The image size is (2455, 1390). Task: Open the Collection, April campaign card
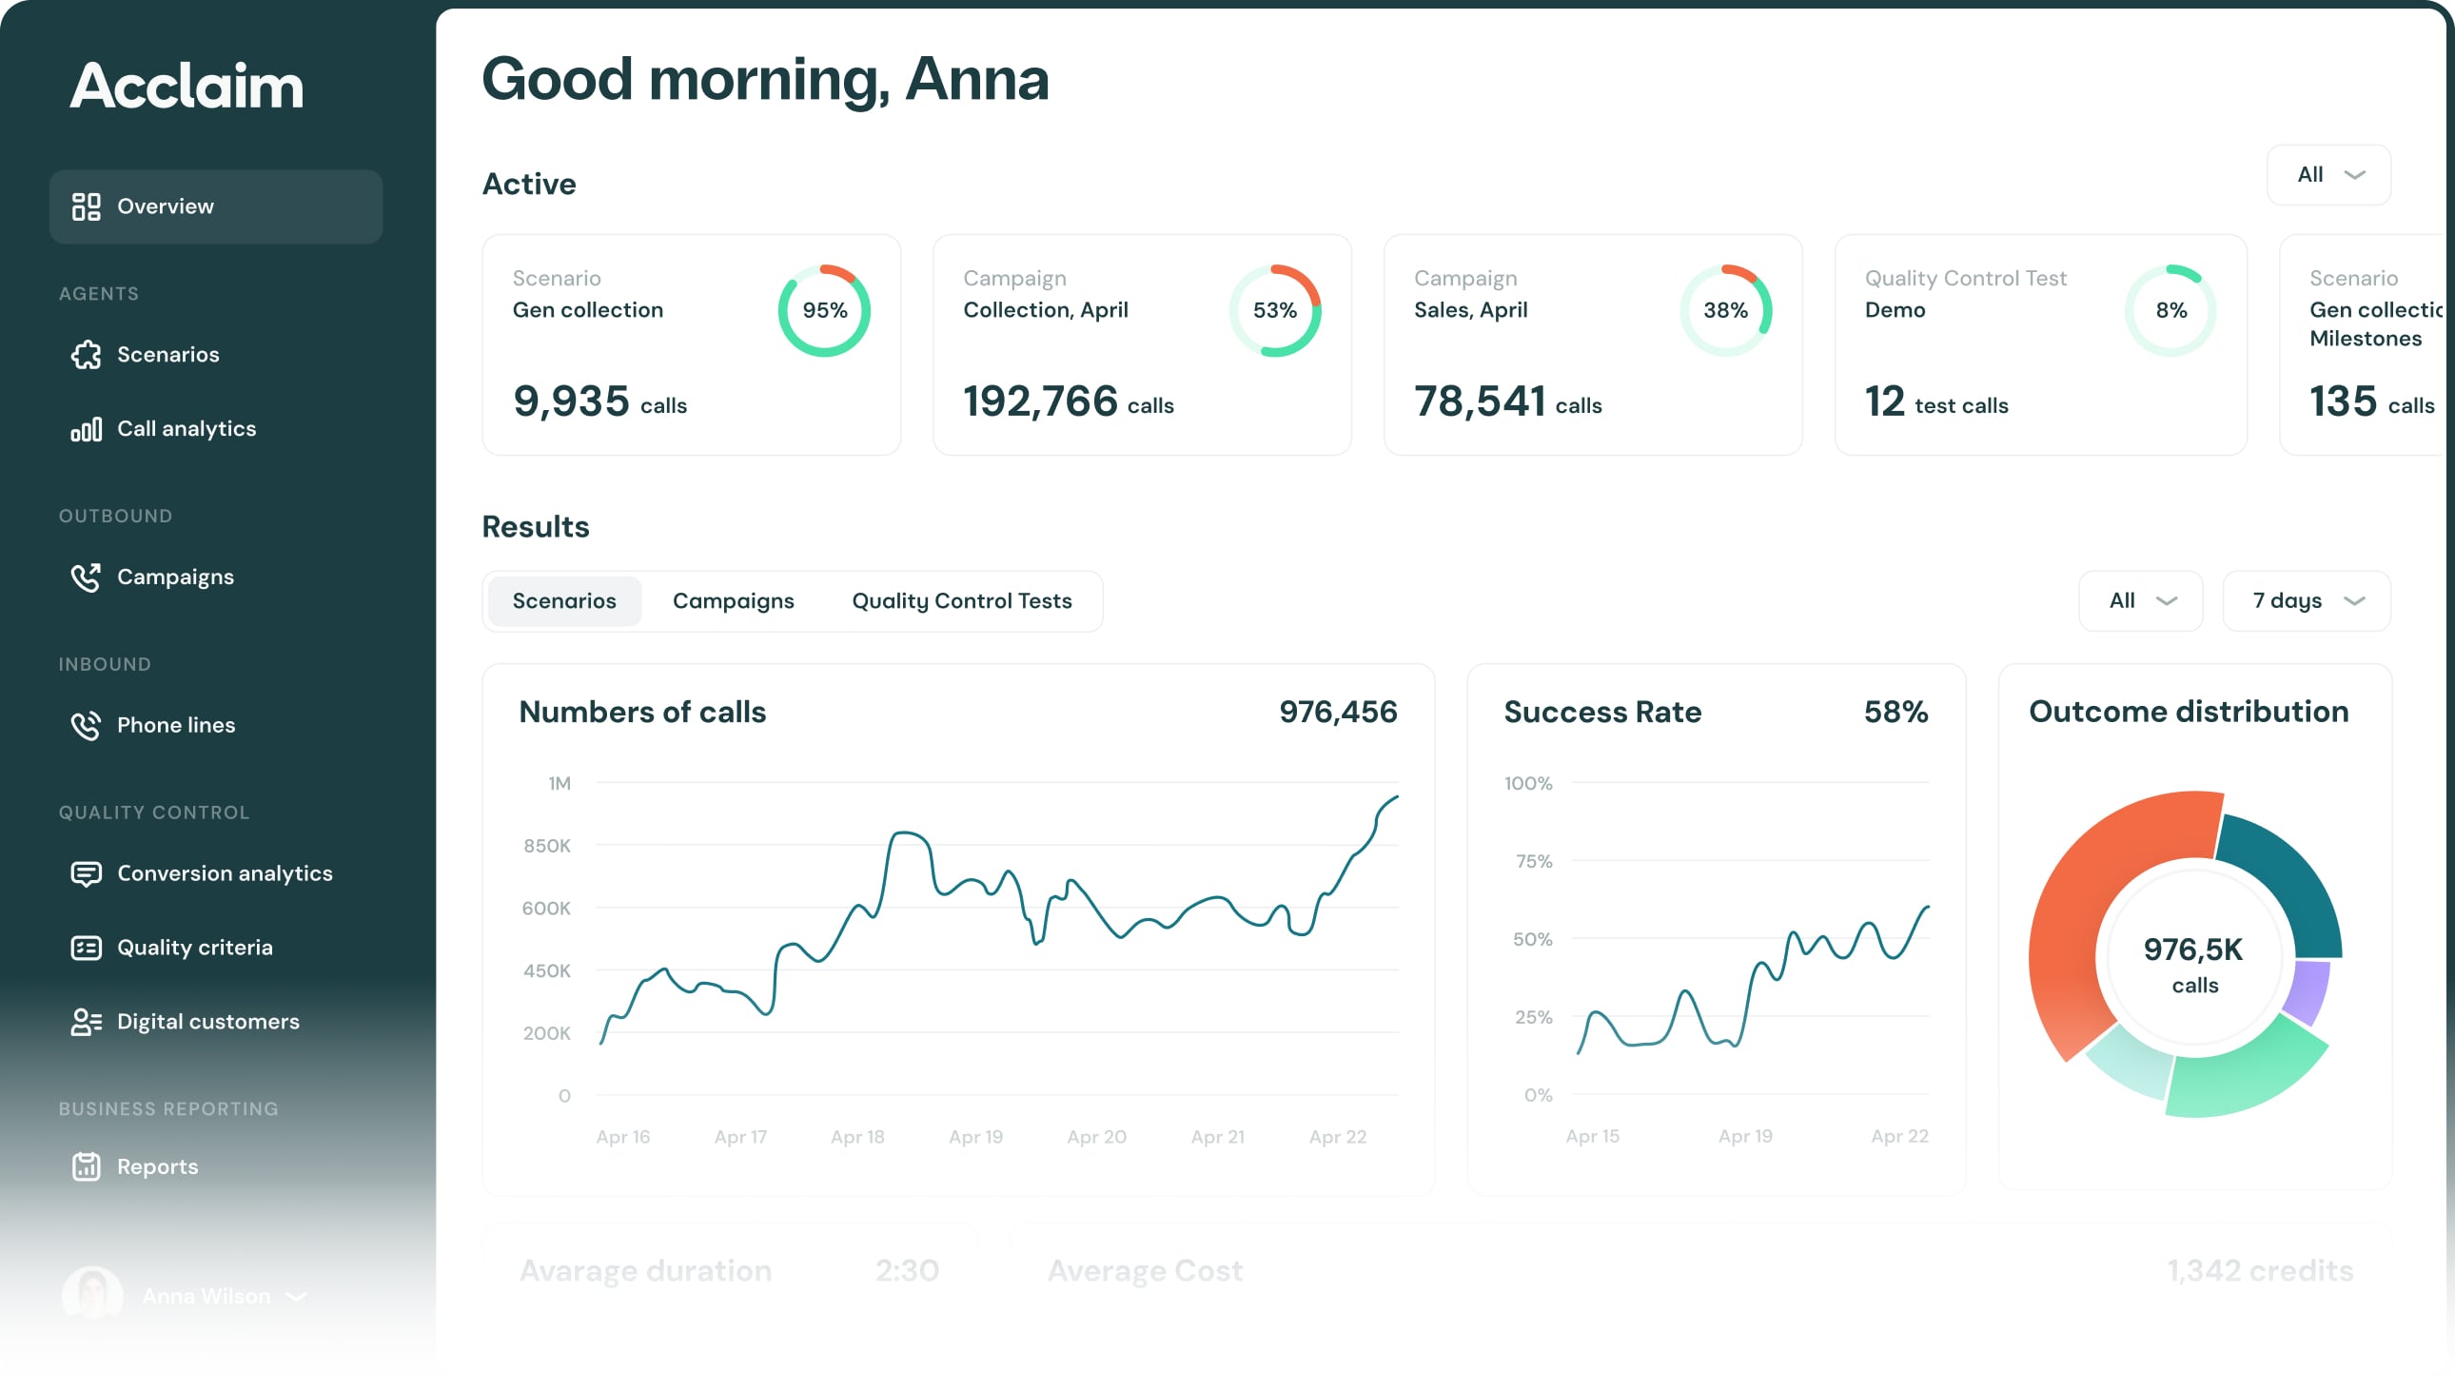click(1142, 344)
